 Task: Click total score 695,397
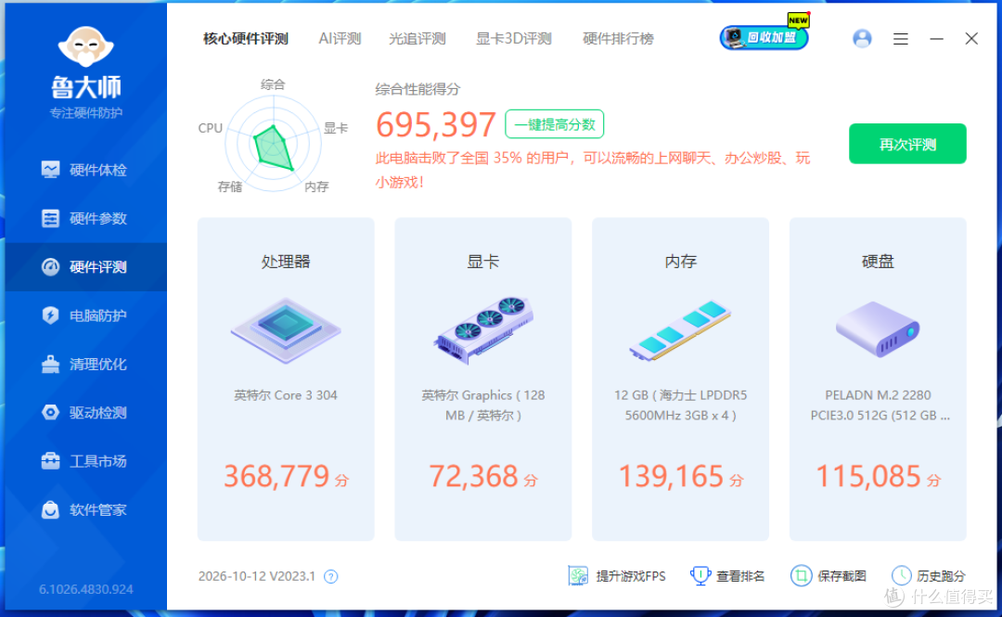tap(436, 124)
